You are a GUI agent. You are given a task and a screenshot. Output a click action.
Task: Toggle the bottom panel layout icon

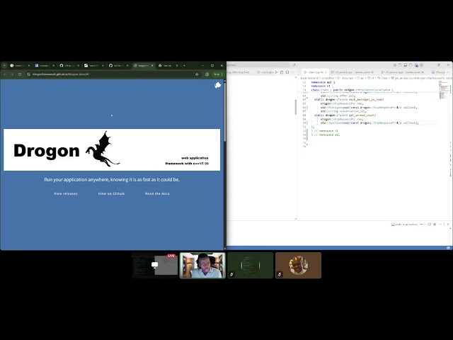[406, 65]
